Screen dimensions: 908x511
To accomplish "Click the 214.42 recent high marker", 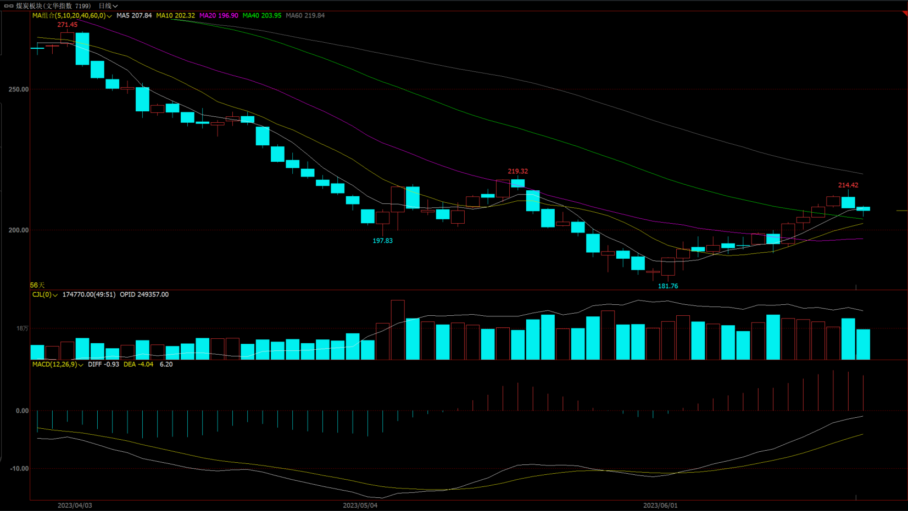I will [x=848, y=185].
